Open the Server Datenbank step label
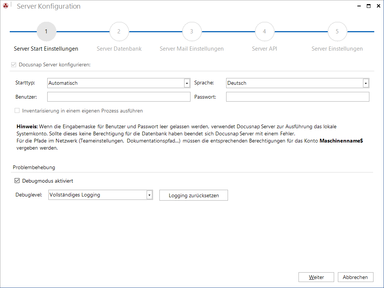This screenshot has height=288, width=384. pyautogui.click(x=119, y=49)
